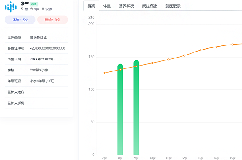Screen dimensions: 242x160
Task: Click the student name 张三
Action: click(24, 4)
